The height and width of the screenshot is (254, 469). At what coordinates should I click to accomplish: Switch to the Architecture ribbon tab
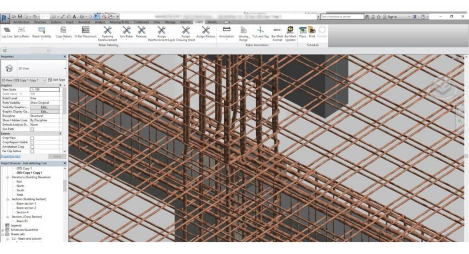pyautogui.click(x=21, y=22)
